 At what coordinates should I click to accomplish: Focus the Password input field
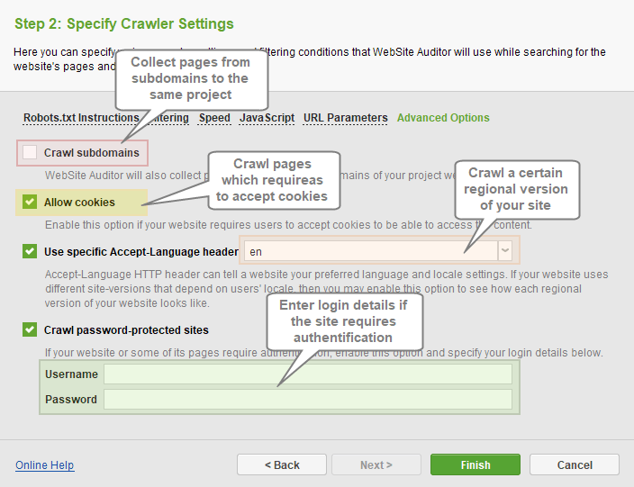pyautogui.click(x=307, y=399)
